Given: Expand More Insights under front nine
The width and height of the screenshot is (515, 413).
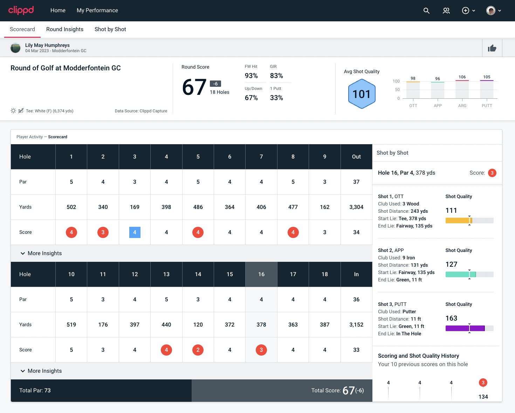Looking at the screenshot, I should [41, 253].
